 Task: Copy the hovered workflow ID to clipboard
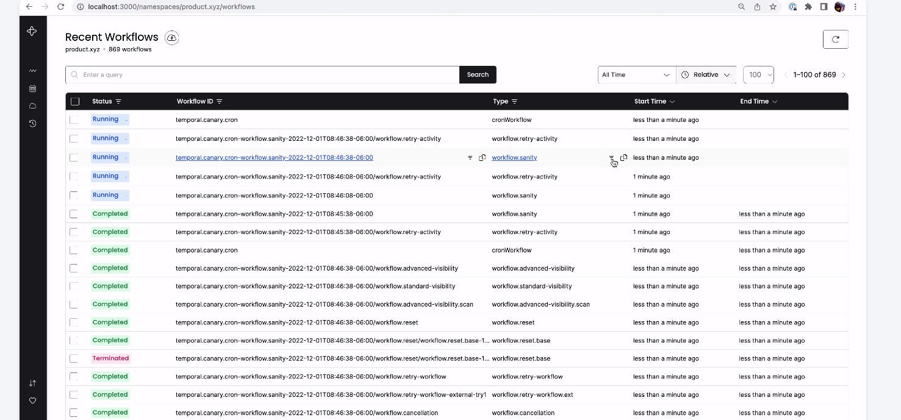point(482,157)
